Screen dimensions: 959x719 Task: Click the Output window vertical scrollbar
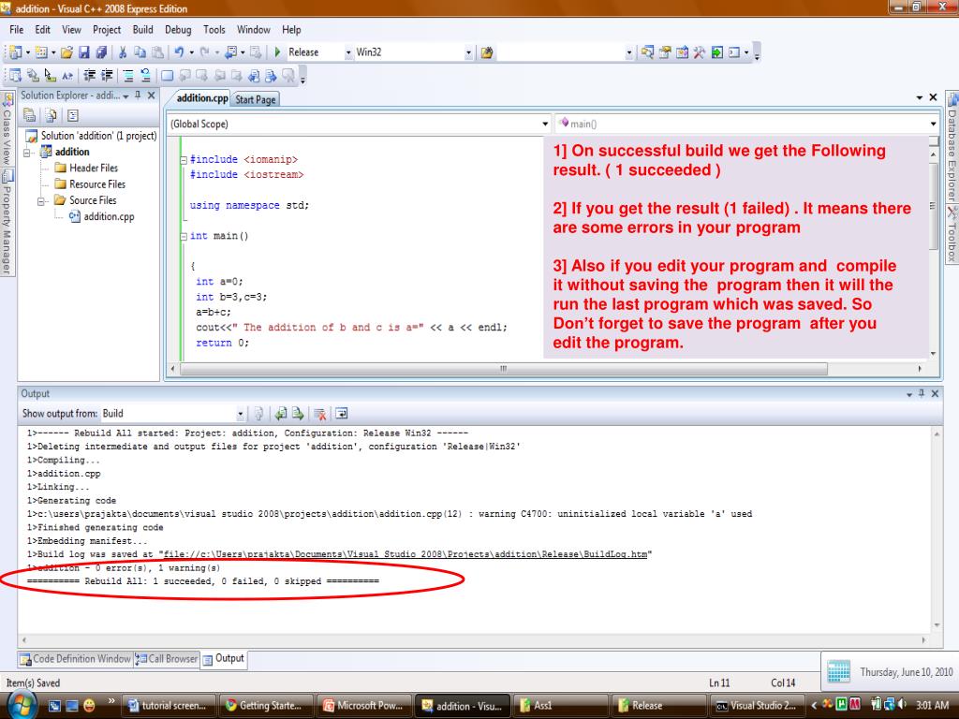point(937,529)
